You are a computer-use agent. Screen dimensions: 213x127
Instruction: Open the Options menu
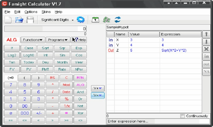(31, 12)
